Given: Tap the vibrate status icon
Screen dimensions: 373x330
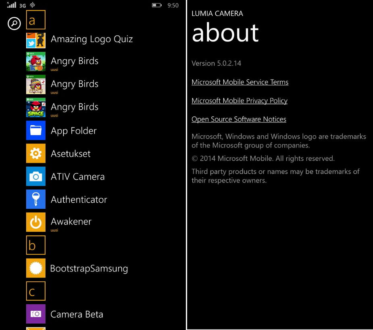Looking at the screenshot, I should pos(32,5).
